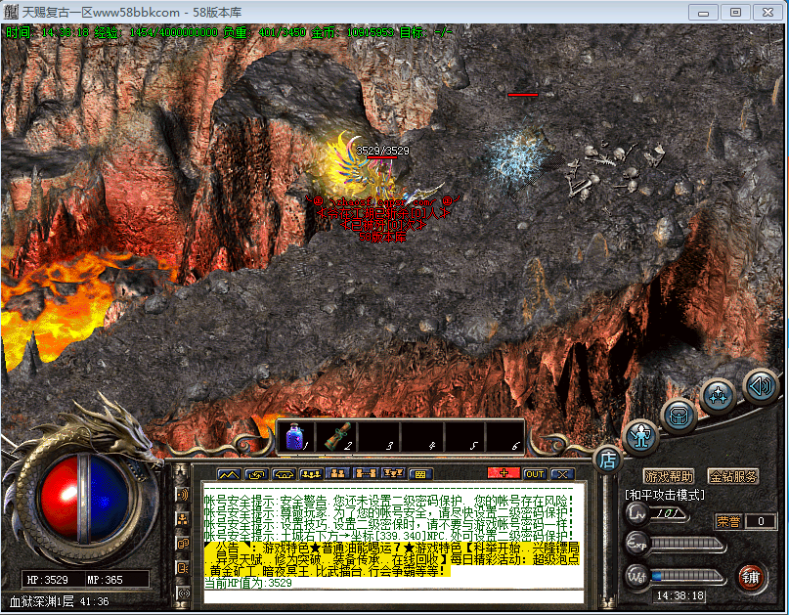The width and height of the screenshot is (789, 615).
Task: Toggle game sound with the speaker icon
Action: 761,385
